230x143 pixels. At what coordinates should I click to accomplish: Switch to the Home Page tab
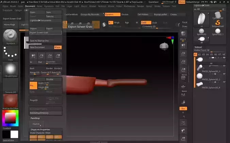10,24
